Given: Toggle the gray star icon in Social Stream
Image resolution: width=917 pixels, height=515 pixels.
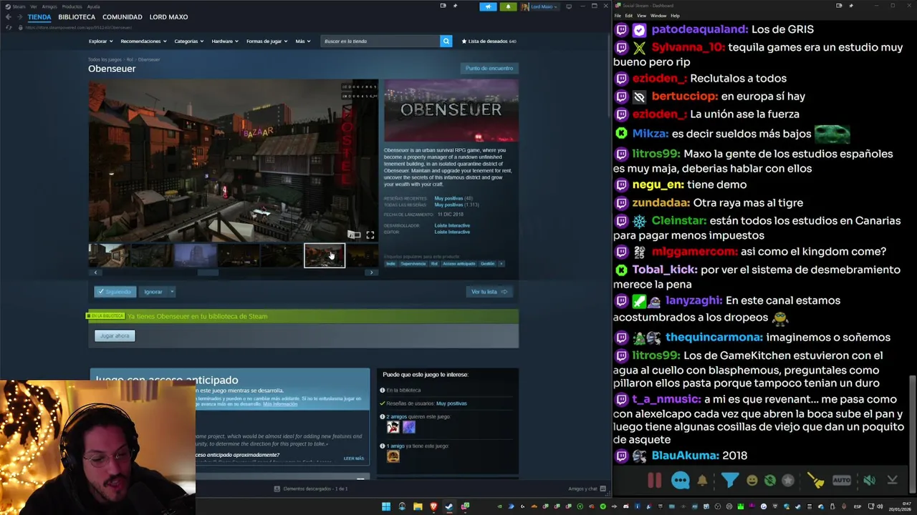Looking at the screenshot, I should (x=788, y=481).
